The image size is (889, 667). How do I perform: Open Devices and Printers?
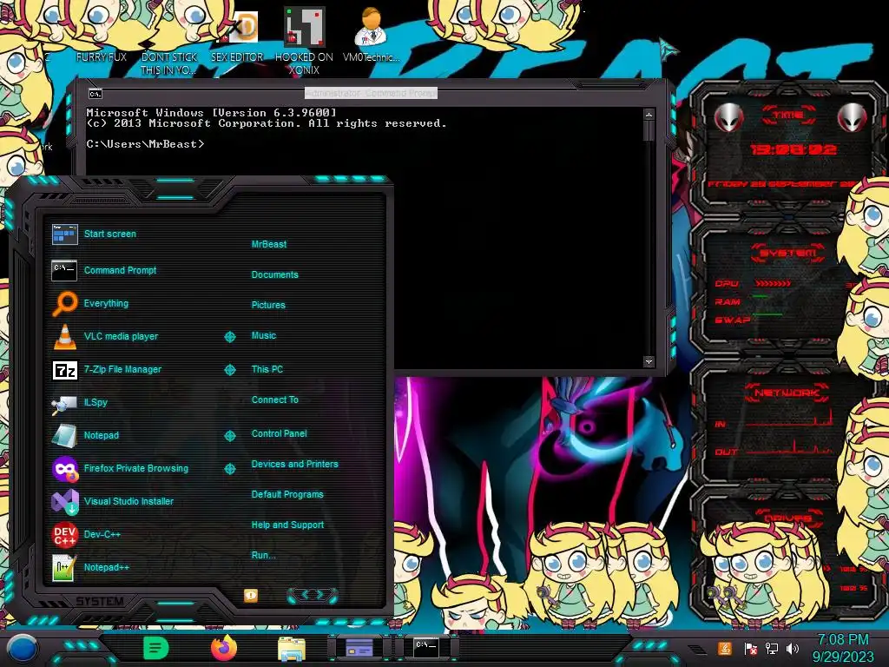(295, 464)
